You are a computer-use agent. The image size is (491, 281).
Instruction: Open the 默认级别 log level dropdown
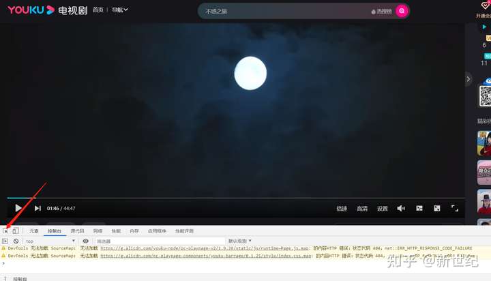click(x=240, y=241)
